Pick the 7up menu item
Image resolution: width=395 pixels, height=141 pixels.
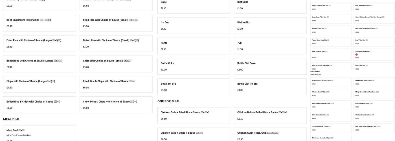[270, 46]
